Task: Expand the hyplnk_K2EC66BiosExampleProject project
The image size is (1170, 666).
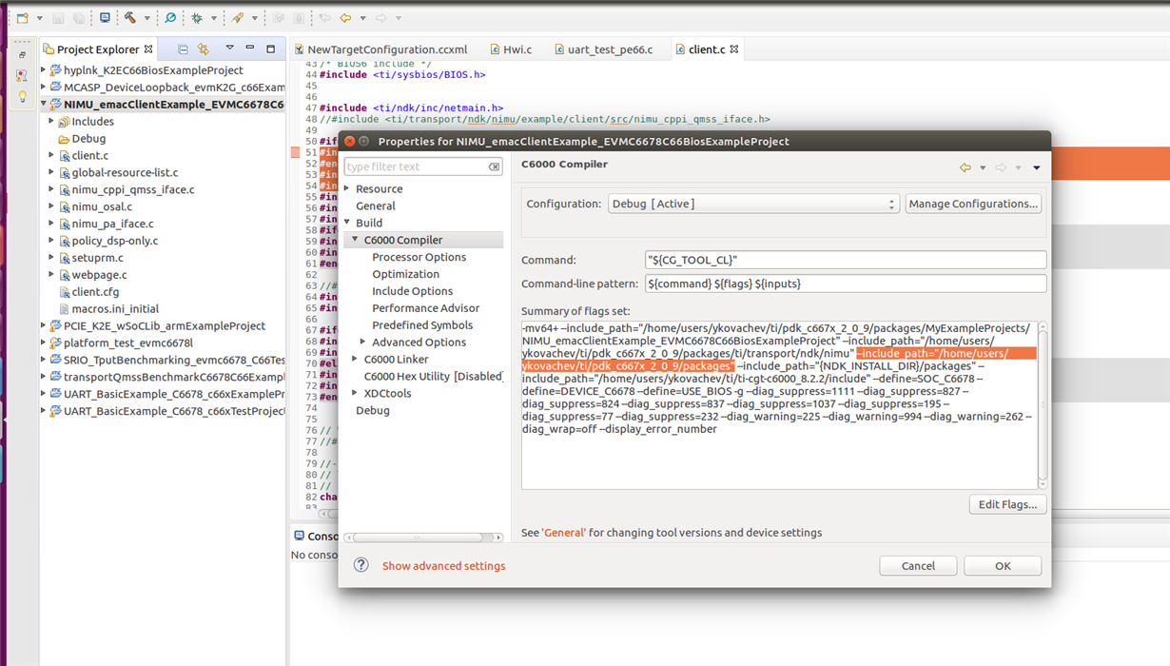Action: [44, 69]
